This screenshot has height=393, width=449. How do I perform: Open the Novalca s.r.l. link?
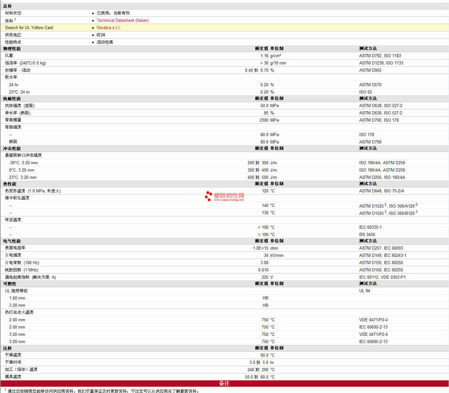click(x=109, y=28)
